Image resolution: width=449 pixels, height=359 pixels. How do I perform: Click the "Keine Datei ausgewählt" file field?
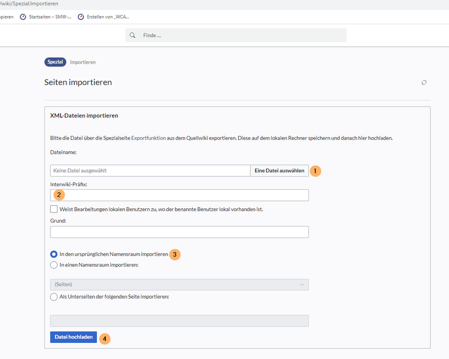tap(150, 171)
